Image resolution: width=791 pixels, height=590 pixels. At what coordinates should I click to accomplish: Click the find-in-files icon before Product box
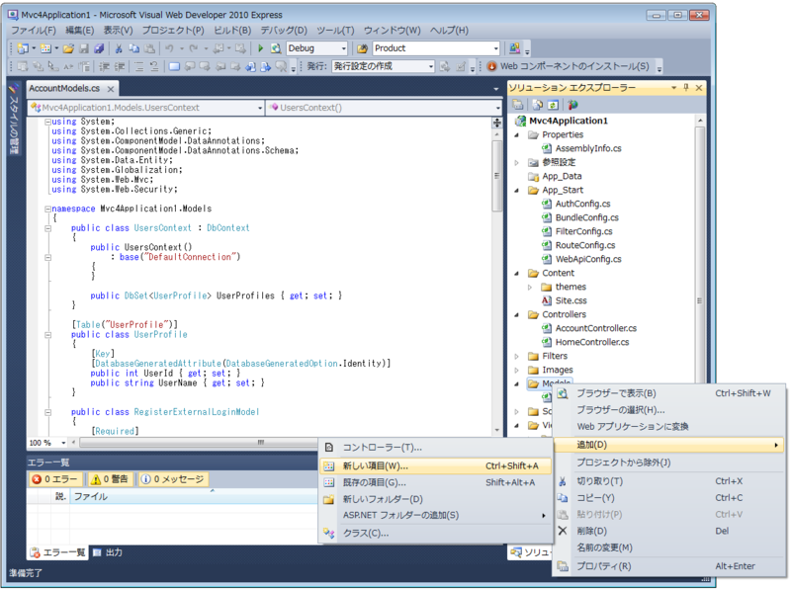[x=362, y=48]
